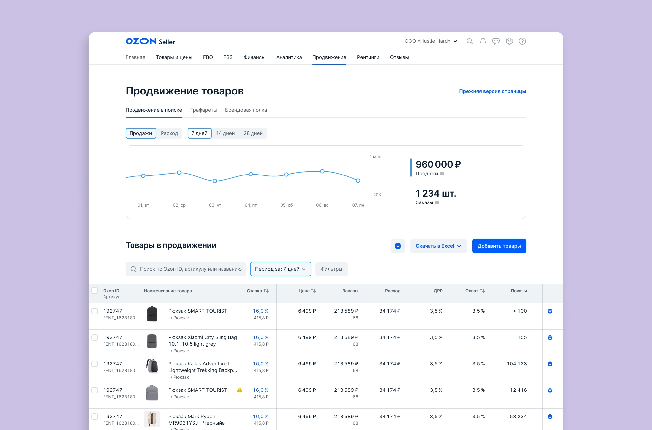Click info icon next to Заказы
Screen dimensions: 652x430
[x=437, y=202]
